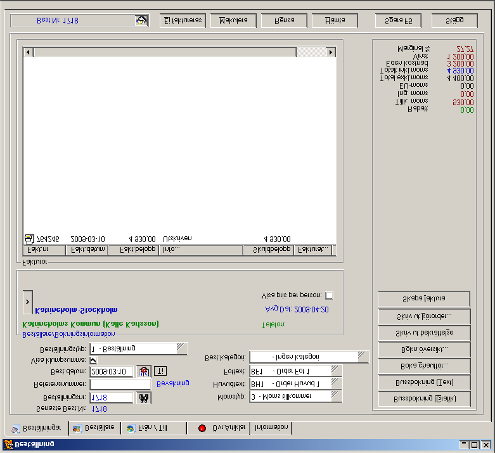Click the Bevakning link
The height and width of the screenshot is (453, 495).
click(x=172, y=383)
